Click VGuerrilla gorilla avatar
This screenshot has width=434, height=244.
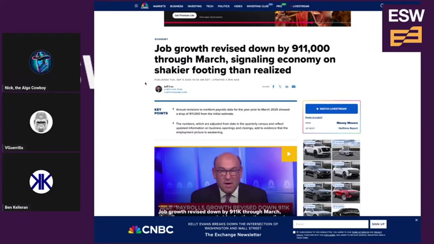(x=41, y=122)
